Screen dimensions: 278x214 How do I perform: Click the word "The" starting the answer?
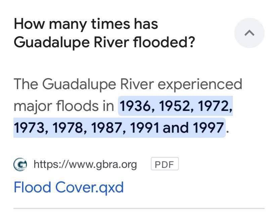tap(26, 84)
